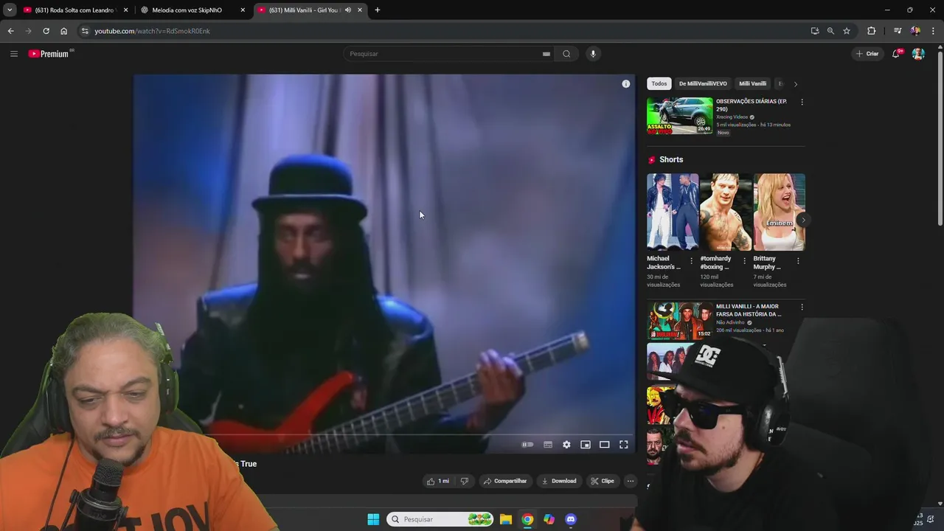Click the Não Adivinho channel name
The image size is (944, 531).
coord(730,322)
